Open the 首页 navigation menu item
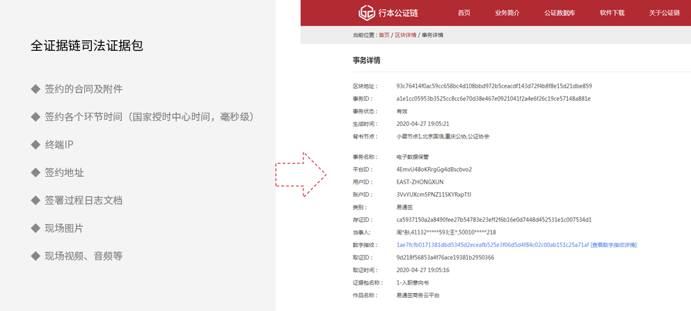Screen dimensions: 691x311 (x=464, y=13)
